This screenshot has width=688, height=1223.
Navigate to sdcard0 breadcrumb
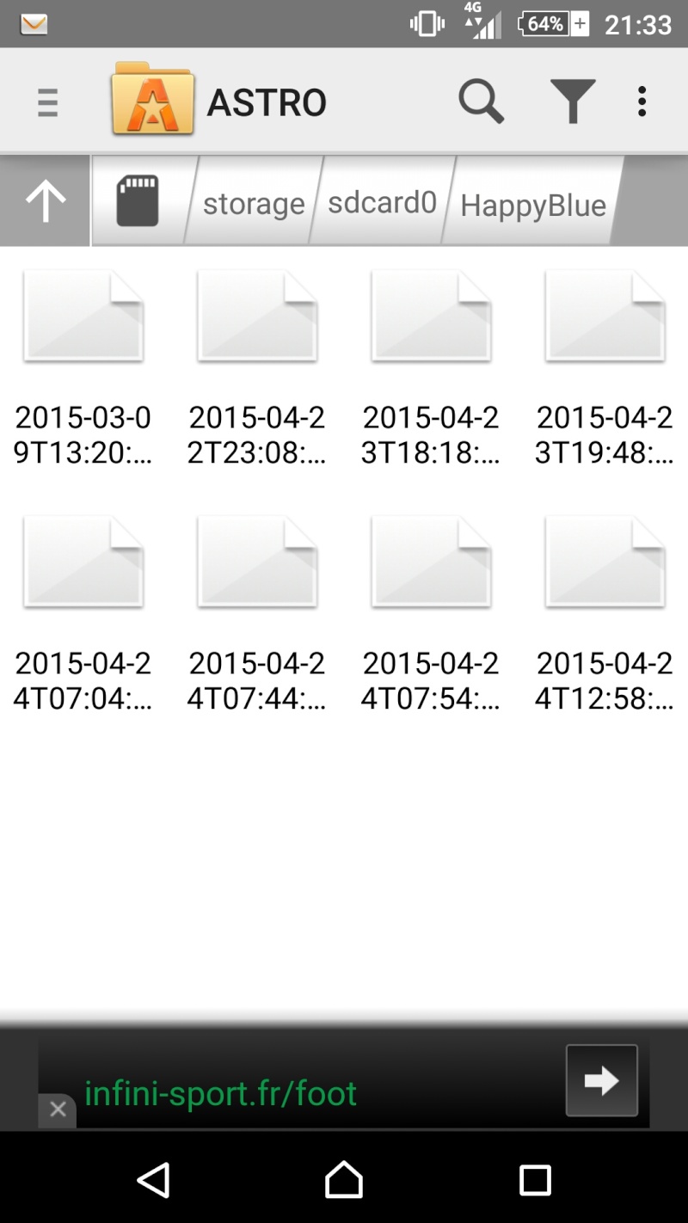tap(383, 202)
